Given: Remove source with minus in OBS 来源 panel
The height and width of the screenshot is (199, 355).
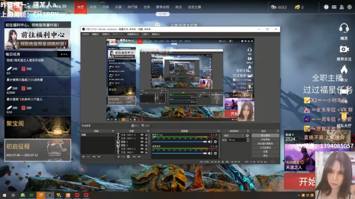Looking at the screenshot, I should (x=123, y=157).
